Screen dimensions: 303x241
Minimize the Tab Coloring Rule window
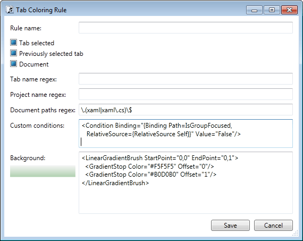(254, 10)
